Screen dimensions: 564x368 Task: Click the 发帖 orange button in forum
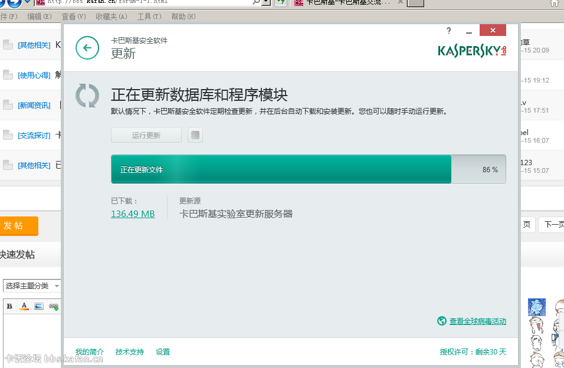tap(18, 226)
